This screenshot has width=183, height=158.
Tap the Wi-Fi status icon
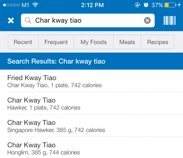click(x=35, y=5)
